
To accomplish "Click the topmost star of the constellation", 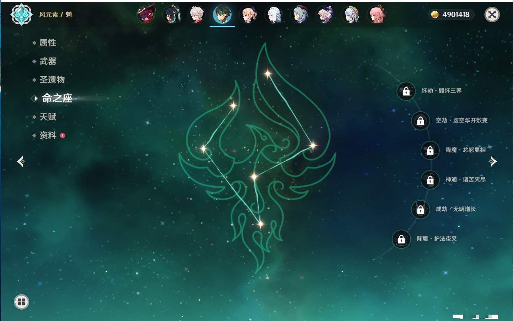I will click(x=268, y=74).
